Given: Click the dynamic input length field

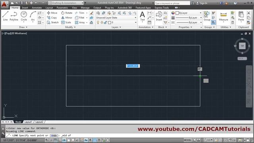Looking at the screenshot, I should coord(133,66).
